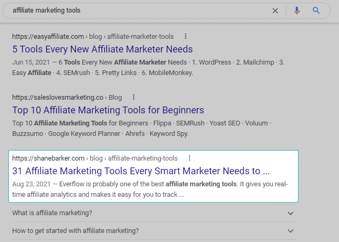The width and height of the screenshot is (339, 242).
Task: Expand chevron beside 'How to get started' question
Action: coord(291,231)
